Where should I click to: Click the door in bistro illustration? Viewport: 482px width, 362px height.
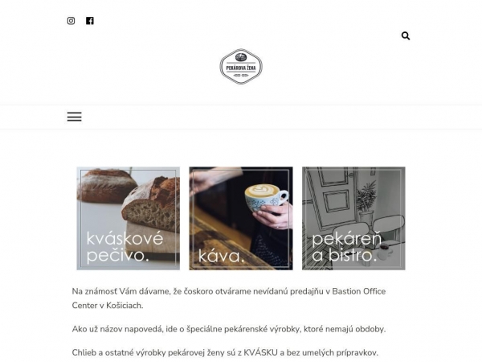(333, 197)
